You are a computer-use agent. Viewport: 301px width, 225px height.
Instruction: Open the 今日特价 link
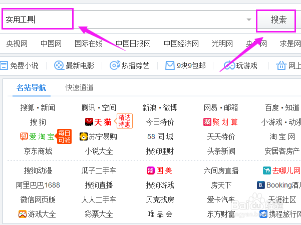pos(160,122)
